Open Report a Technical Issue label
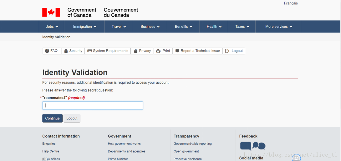Image resolution: width=341 pixels, height=161 pixels. point(200,51)
